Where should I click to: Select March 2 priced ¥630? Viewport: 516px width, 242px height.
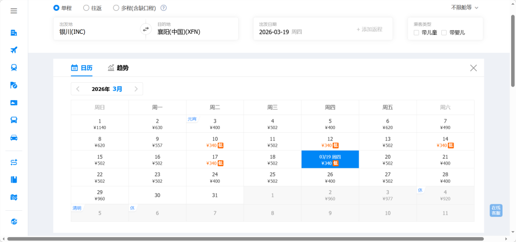[157, 124]
